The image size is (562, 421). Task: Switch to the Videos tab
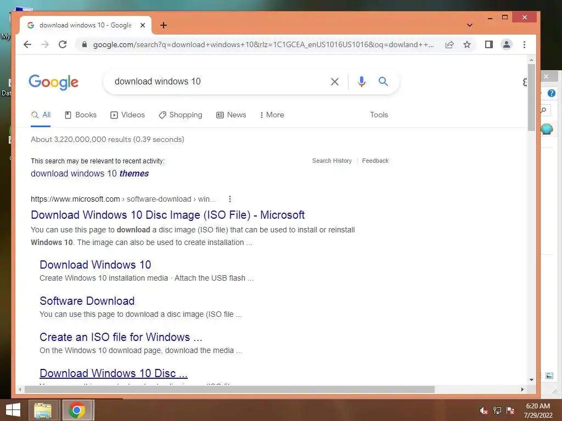coord(127,115)
